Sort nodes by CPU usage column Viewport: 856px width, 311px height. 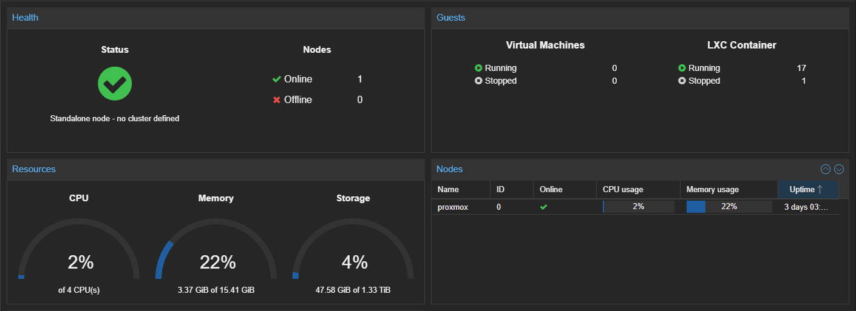click(x=638, y=190)
